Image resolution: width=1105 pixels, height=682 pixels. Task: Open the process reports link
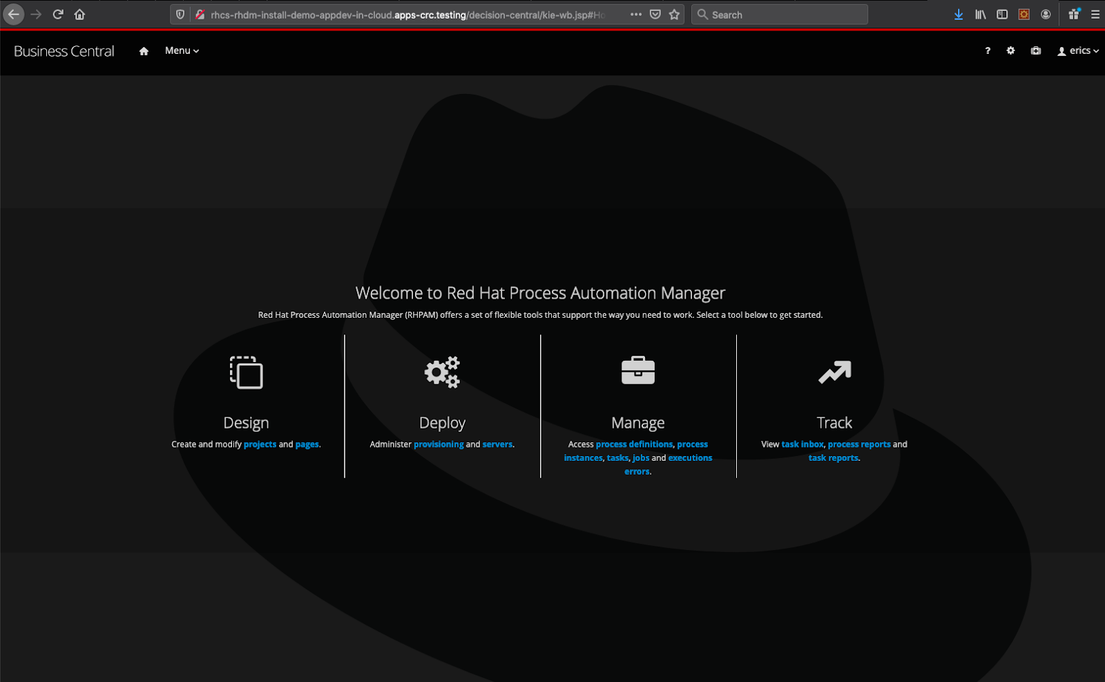(x=859, y=444)
